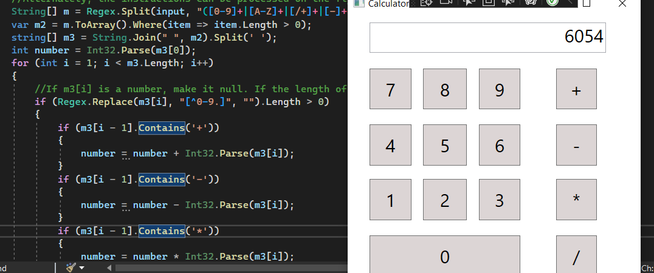
Task: Click the highlighted Contains in the '*' condition
Action: (162, 231)
